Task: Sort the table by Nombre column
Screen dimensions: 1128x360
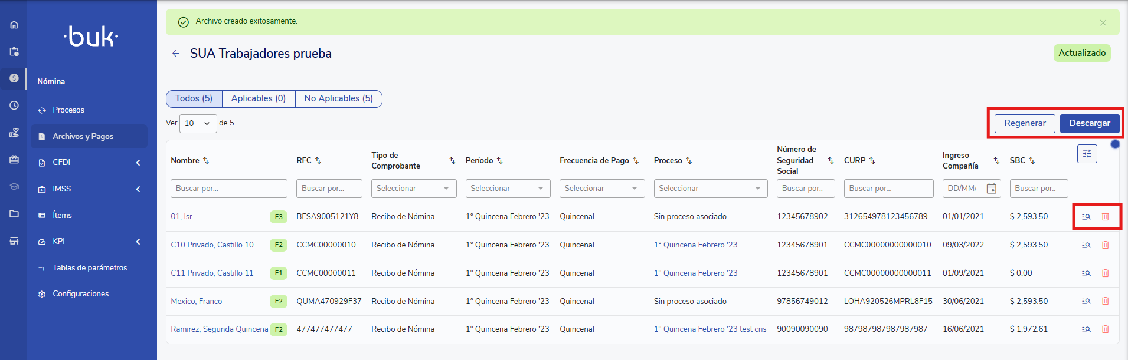Action: [x=206, y=161]
